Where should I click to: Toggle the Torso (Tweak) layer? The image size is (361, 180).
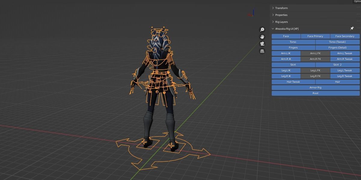[338, 42]
